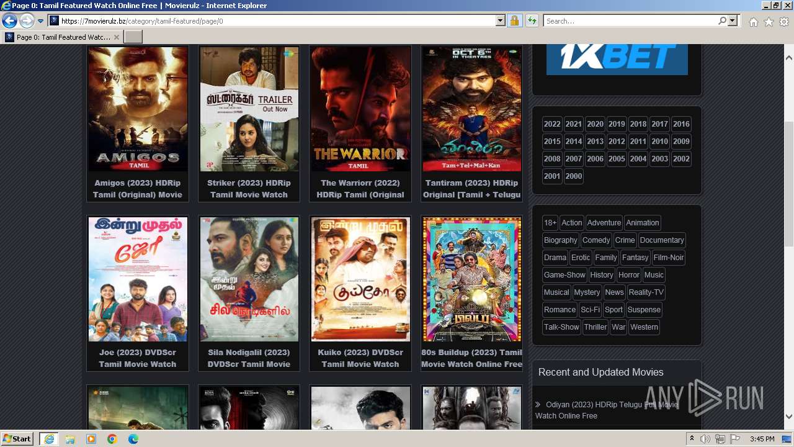Select the 2005 year filter
The height and width of the screenshot is (447, 794).
pos(617,159)
